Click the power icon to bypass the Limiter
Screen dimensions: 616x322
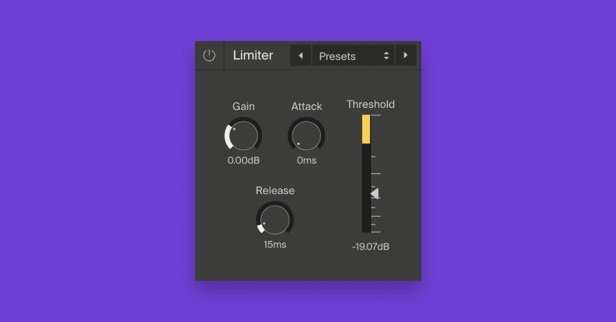point(209,55)
